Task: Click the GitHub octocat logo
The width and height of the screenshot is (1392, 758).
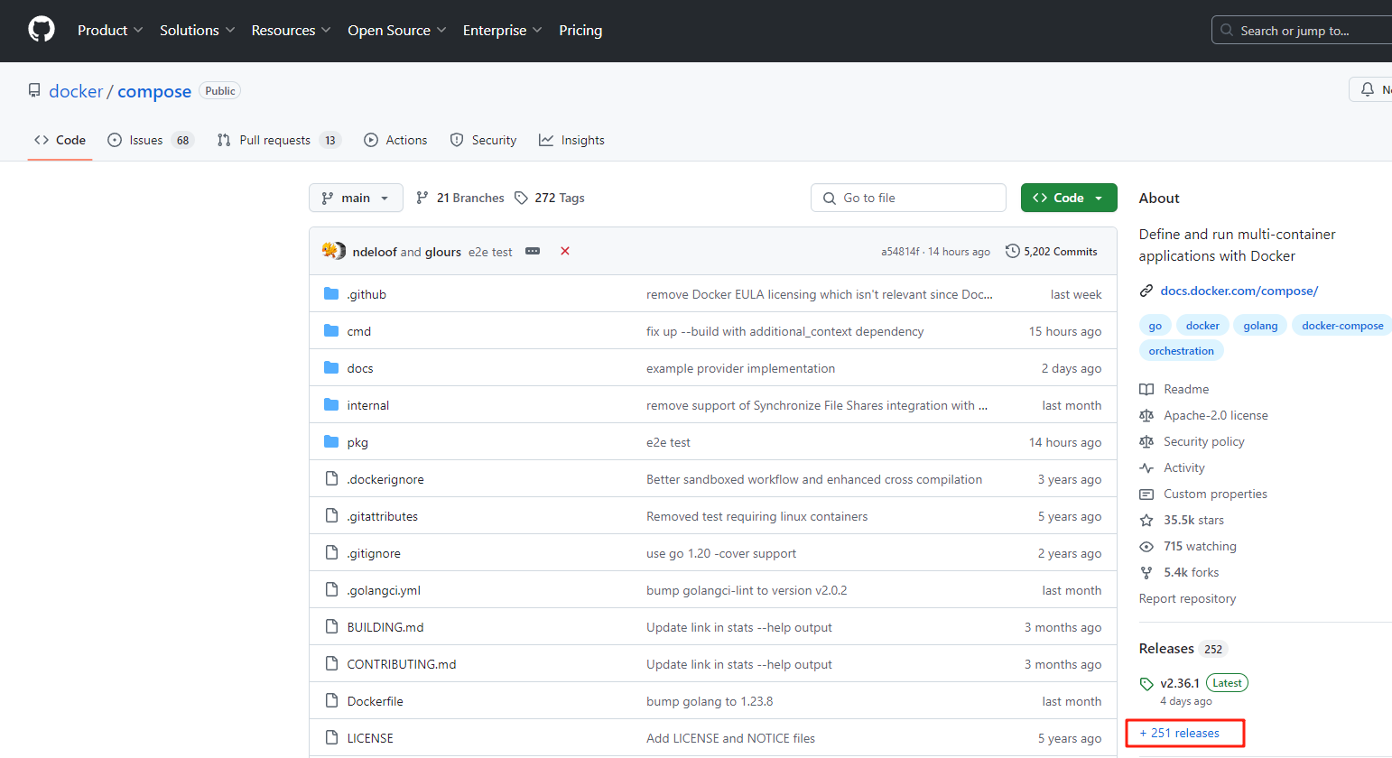Action: coord(42,30)
